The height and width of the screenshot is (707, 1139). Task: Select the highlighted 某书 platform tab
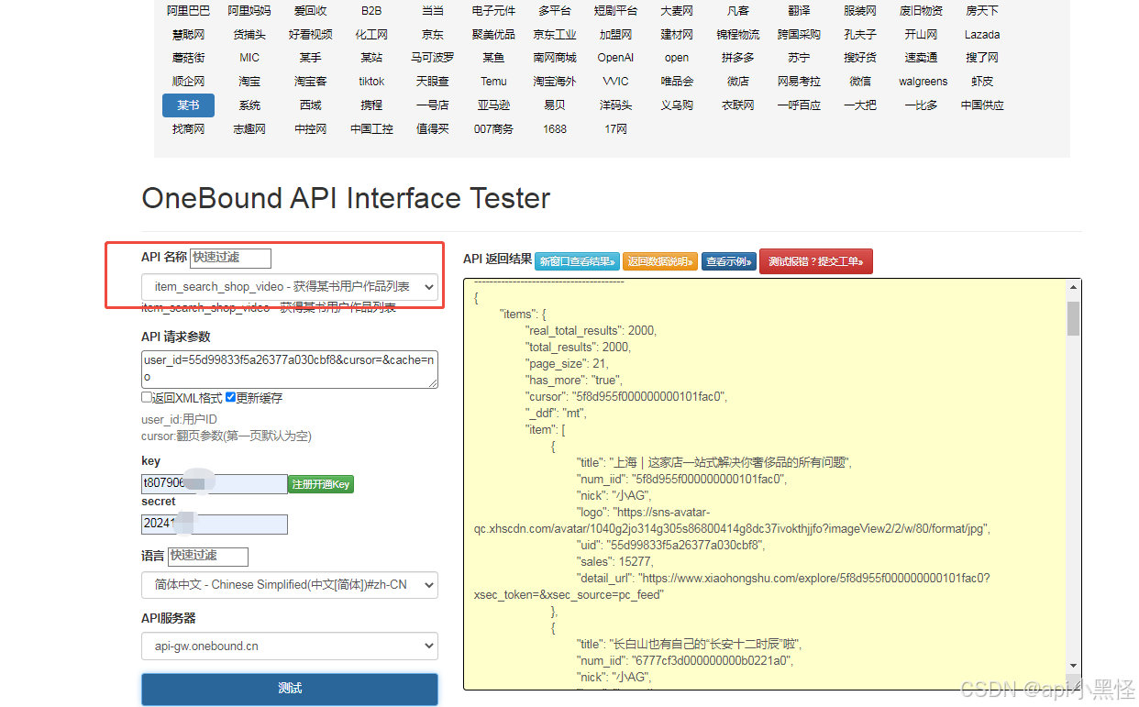pos(188,105)
